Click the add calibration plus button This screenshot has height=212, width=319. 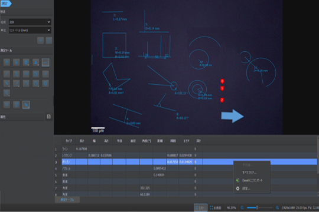[41, 41]
